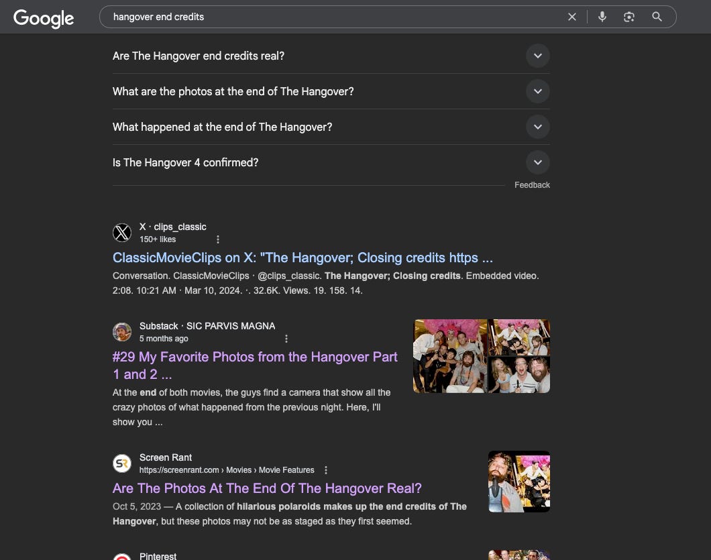The height and width of the screenshot is (560, 711).
Task: Clear the search box with the X icon
Action: click(x=571, y=17)
